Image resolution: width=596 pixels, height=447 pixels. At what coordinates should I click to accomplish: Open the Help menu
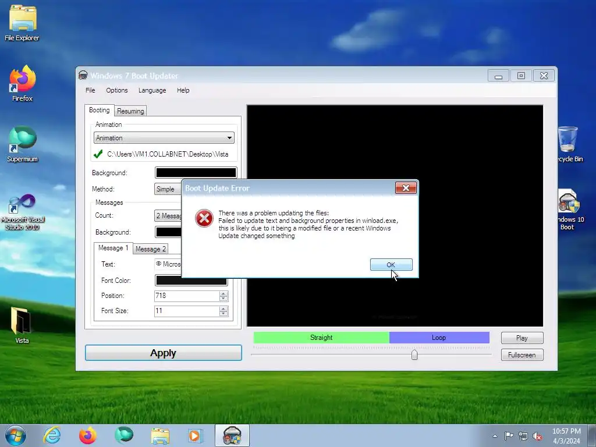click(x=183, y=90)
